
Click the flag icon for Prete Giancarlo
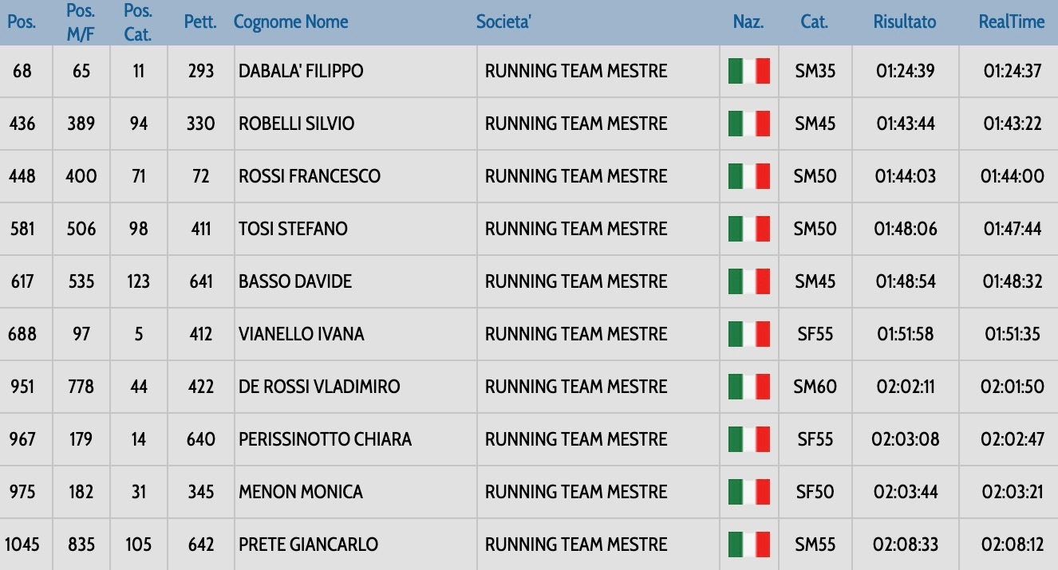coord(748,544)
